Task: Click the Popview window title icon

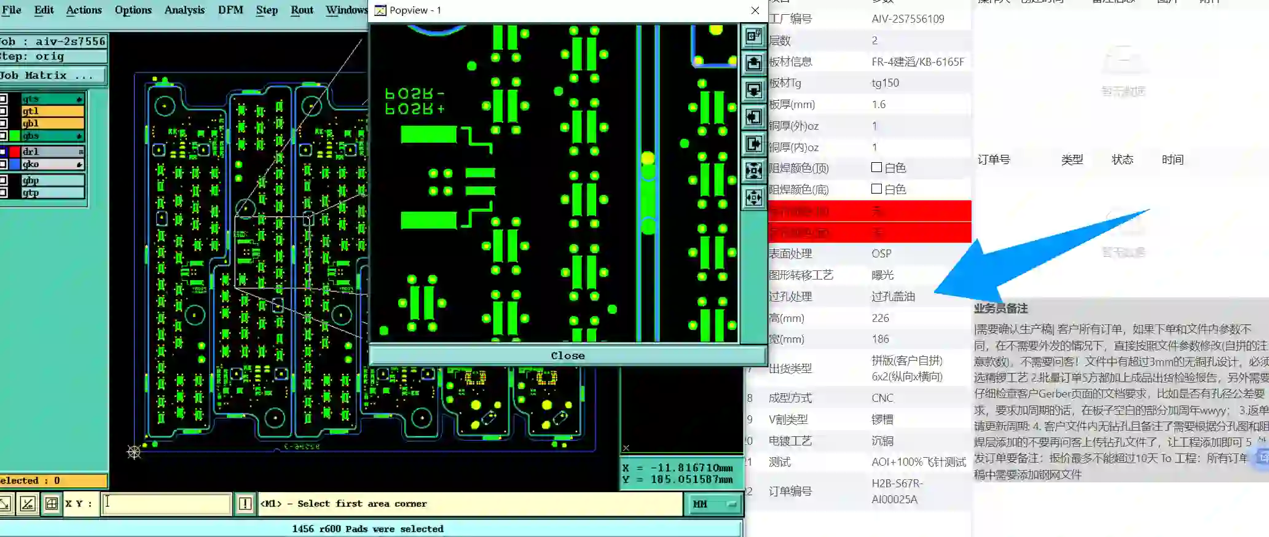Action: point(380,10)
